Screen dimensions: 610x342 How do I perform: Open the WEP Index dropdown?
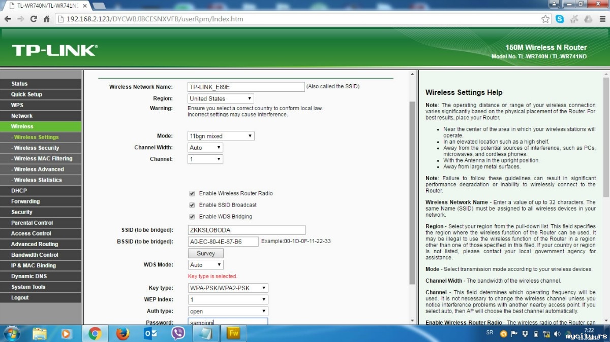pyautogui.click(x=228, y=300)
